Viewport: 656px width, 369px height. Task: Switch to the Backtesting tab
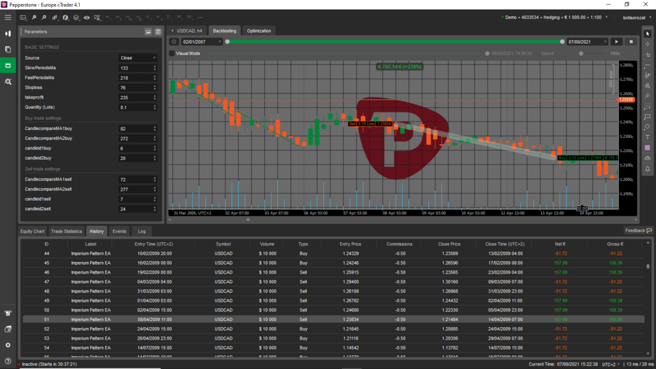click(x=225, y=31)
